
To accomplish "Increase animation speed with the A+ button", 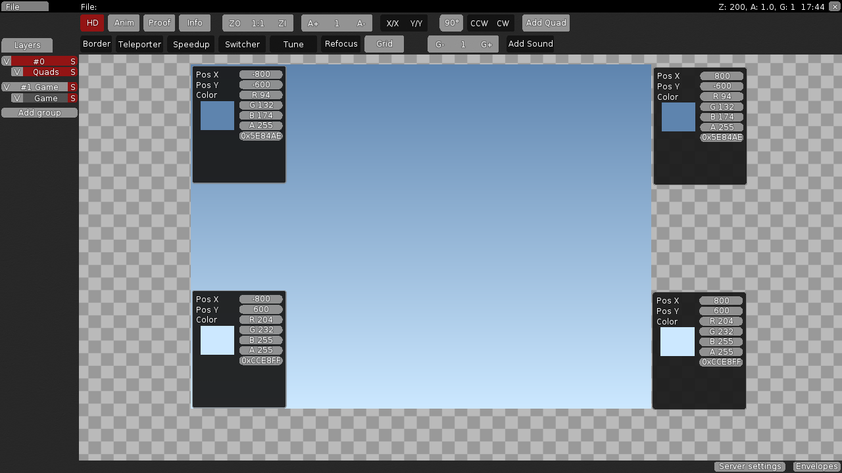I will click(313, 23).
